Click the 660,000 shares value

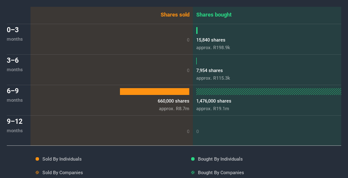[173, 101]
